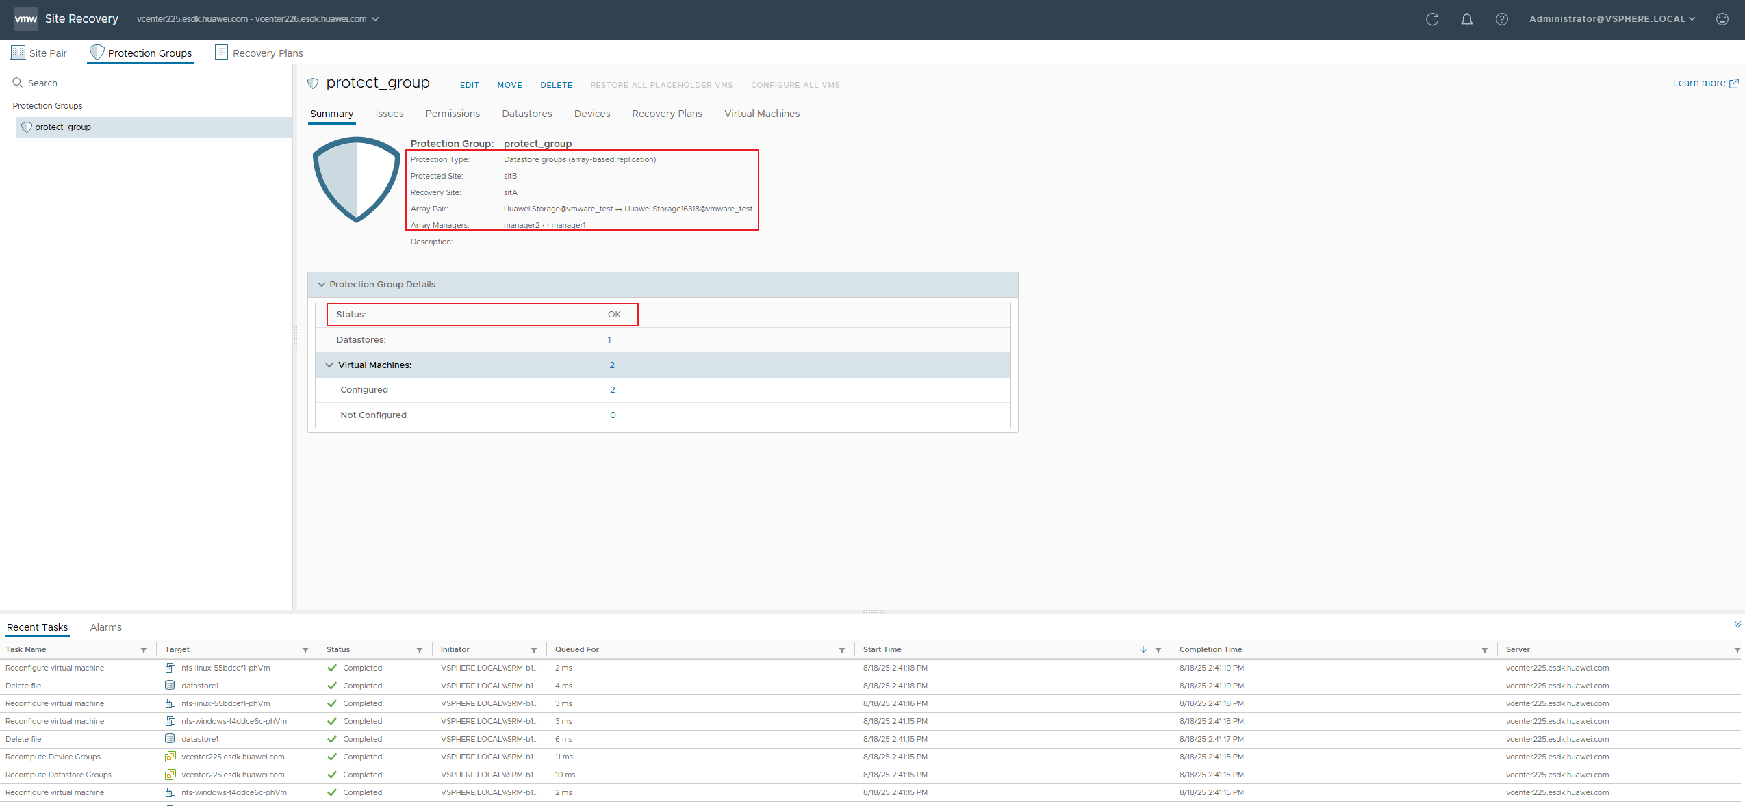Screen dimensions: 1745x806
Task: Open the Administrator@VSPHERE.LOCAL user menu
Action: click(1612, 19)
